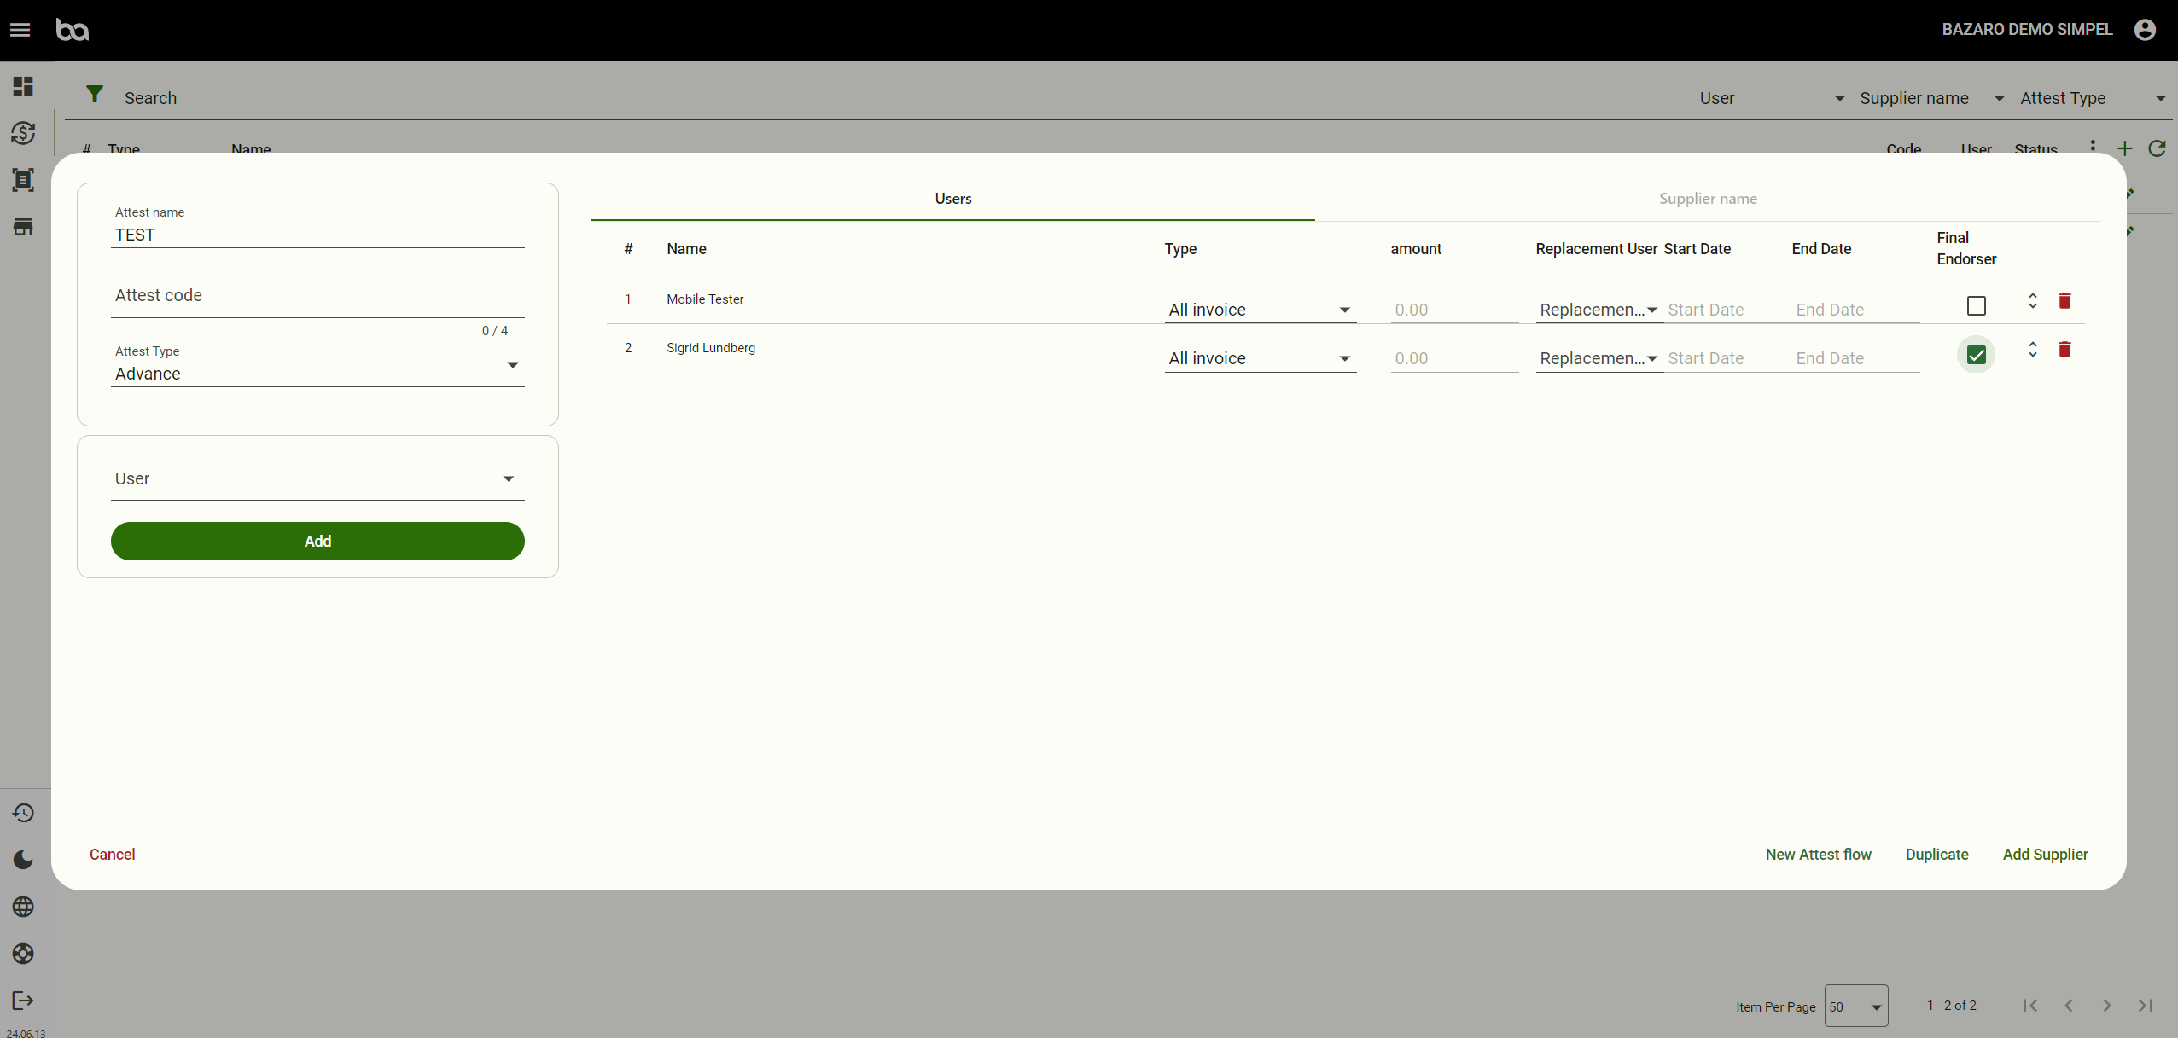Expand the Attest Type Advance dropdown
Viewport: 2178px width, 1038px height.
point(317,373)
